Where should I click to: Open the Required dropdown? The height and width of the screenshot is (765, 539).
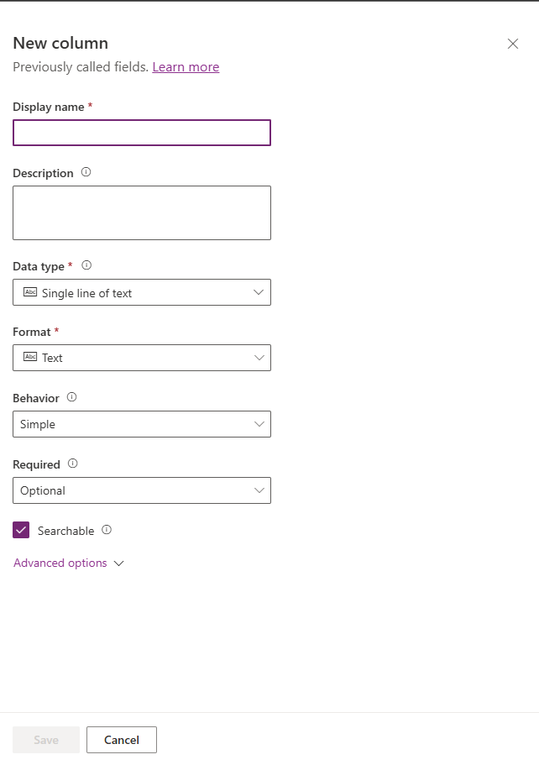[142, 490]
